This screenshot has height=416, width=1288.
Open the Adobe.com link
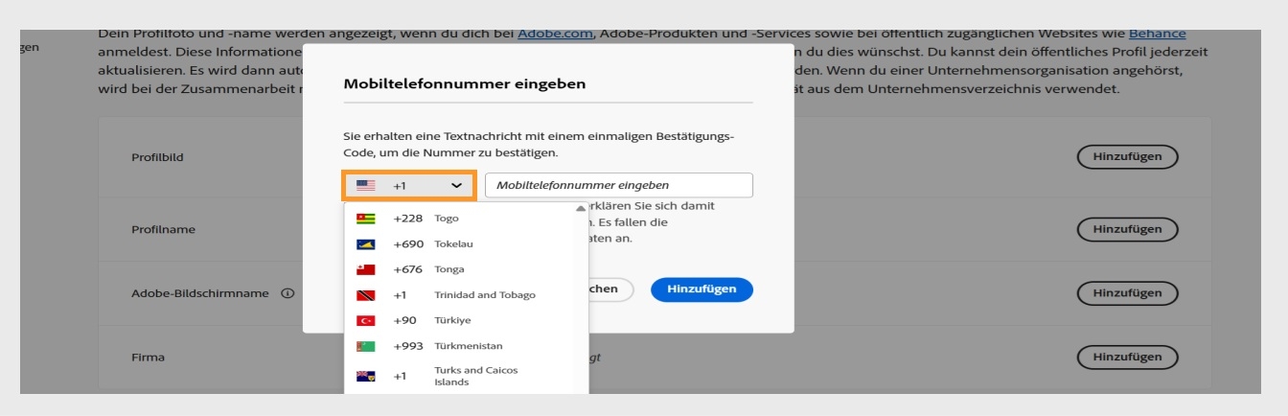(555, 35)
